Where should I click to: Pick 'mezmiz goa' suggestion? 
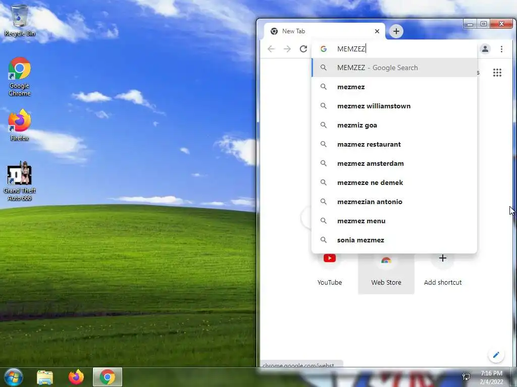pyautogui.click(x=394, y=125)
